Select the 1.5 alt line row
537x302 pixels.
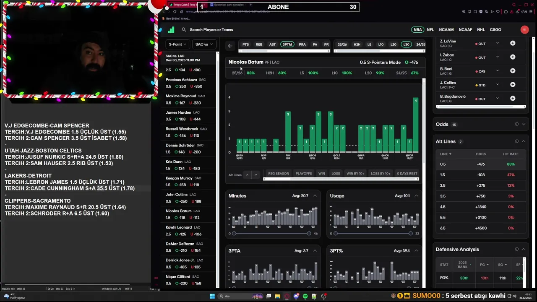(480, 175)
